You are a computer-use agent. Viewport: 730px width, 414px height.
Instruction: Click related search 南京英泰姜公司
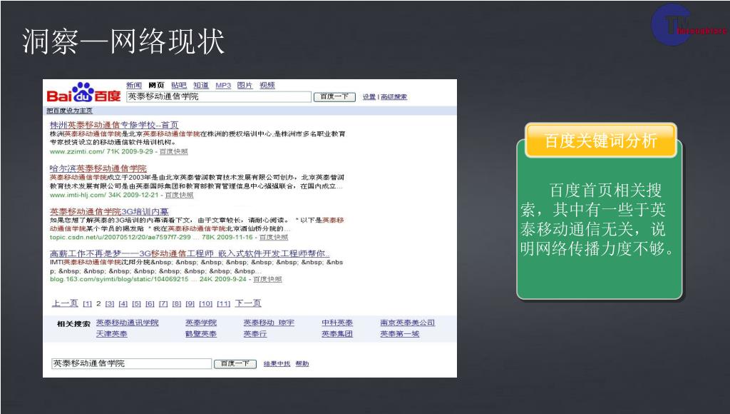[407, 323]
